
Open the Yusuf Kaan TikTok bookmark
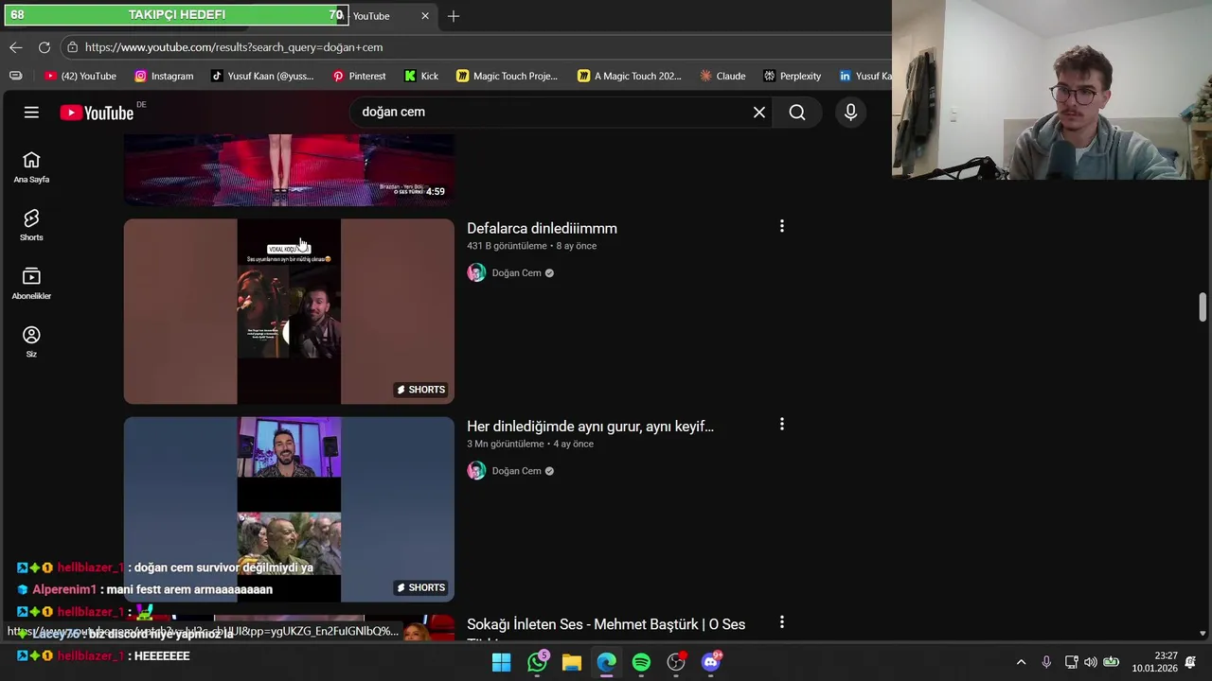click(x=262, y=76)
